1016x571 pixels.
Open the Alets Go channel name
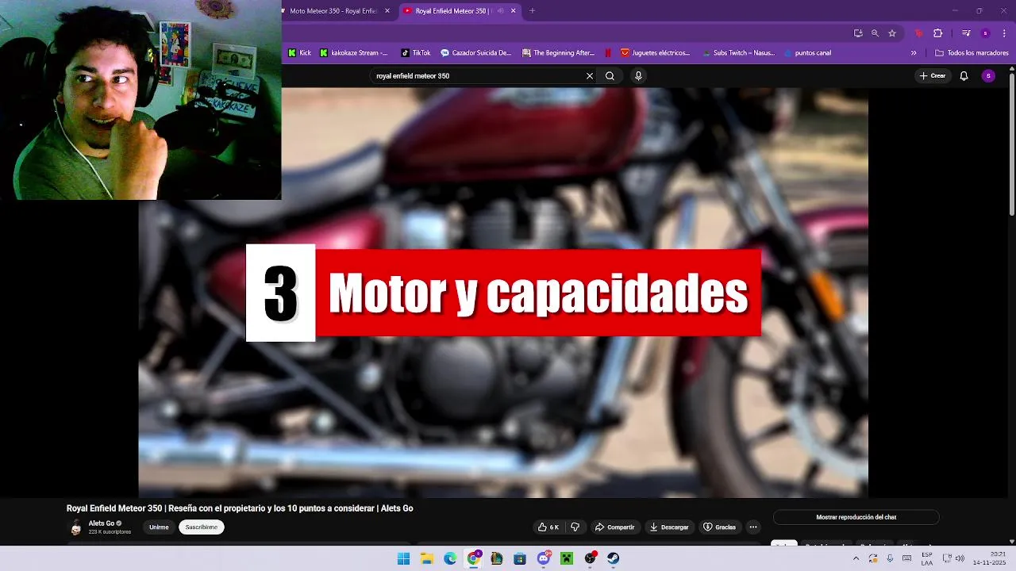[x=101, y=523]
